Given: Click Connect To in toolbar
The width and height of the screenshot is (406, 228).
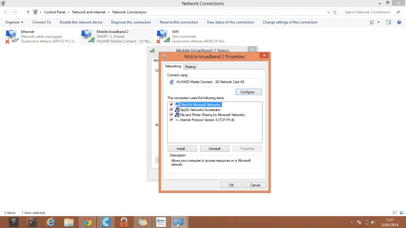Looking at the screenshot, I should tap(41, 22).
